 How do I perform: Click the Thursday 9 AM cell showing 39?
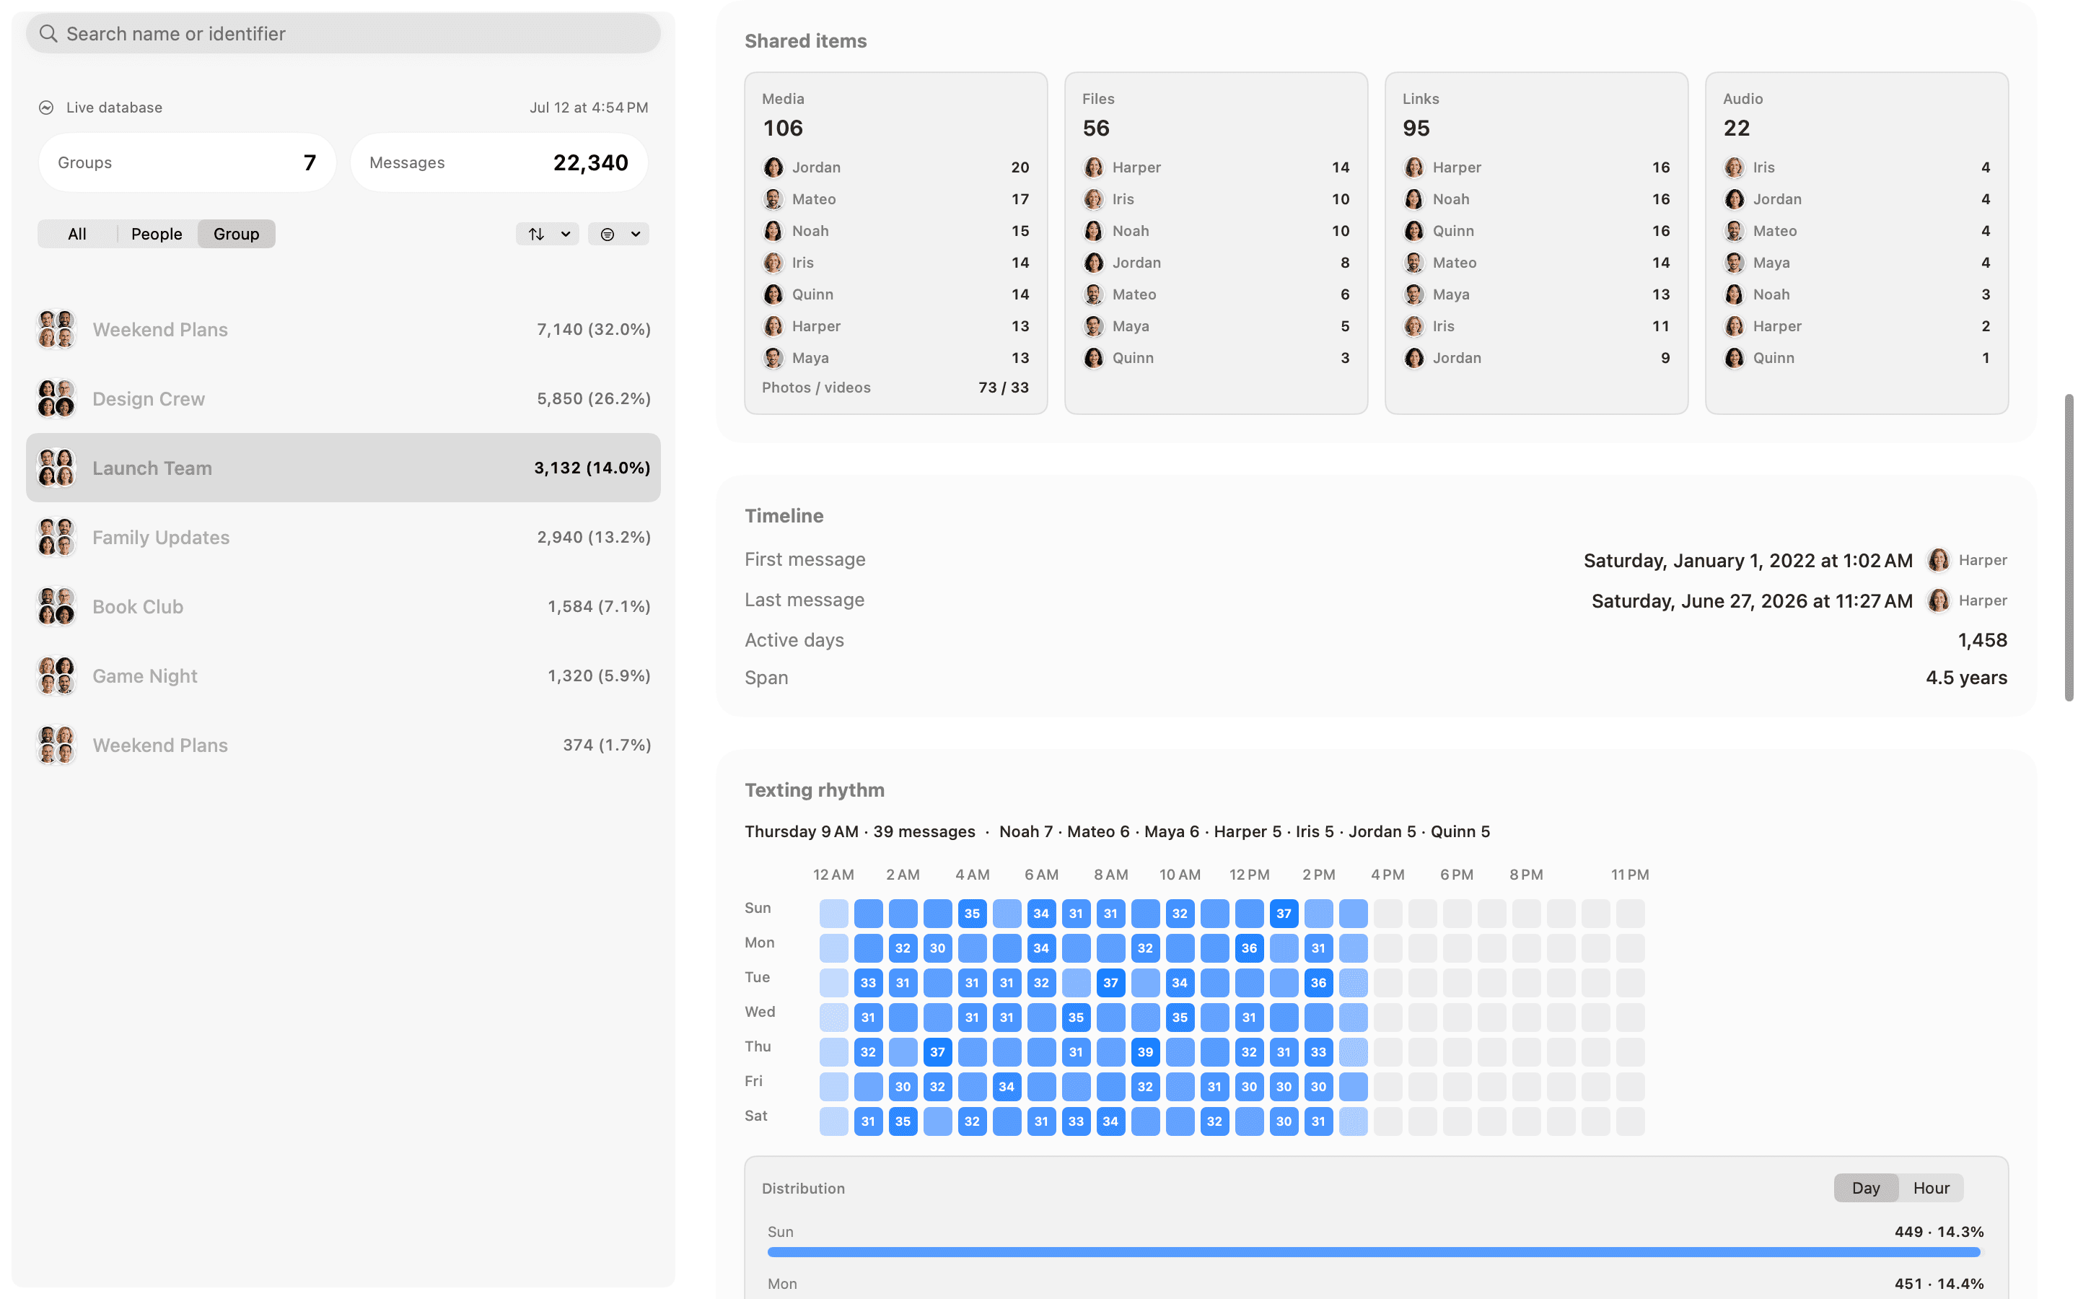(x=1146, y=1052)
